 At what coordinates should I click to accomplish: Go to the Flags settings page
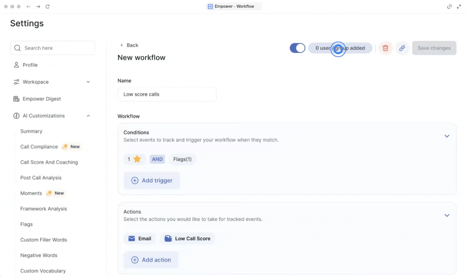point(26,224)
